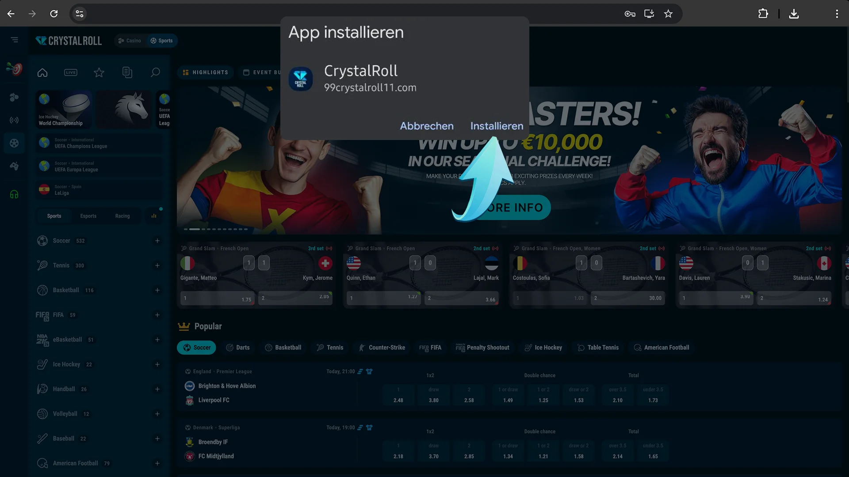
Task: Select the Basketball chip under Popular
Action: (283, 348)
